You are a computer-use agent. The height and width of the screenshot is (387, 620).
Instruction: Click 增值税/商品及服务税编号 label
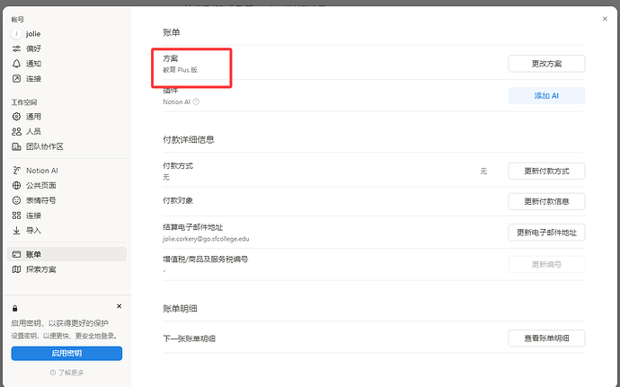click(x=206, y=259)
